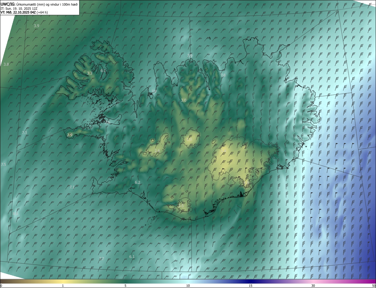Viewport: 376px width, 288px height.
Task: Click the 7.5 value label on the map
Action: (x=4, y=165)
